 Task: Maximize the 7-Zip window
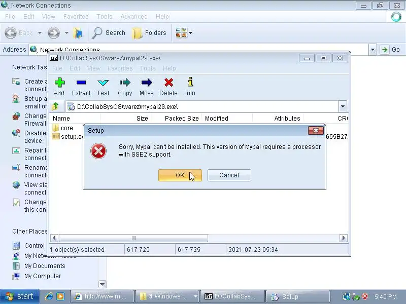click(323, 58)
